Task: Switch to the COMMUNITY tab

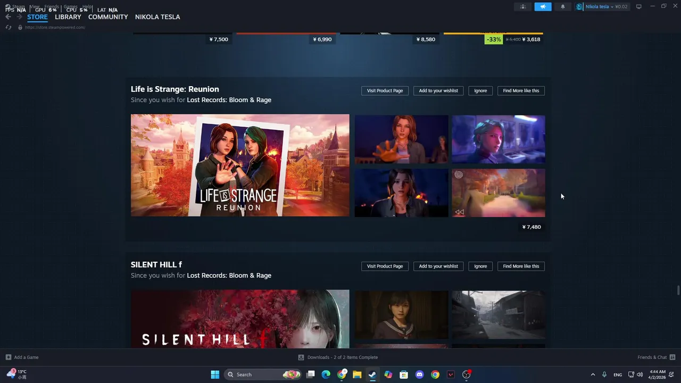Action: coord(108,17)
